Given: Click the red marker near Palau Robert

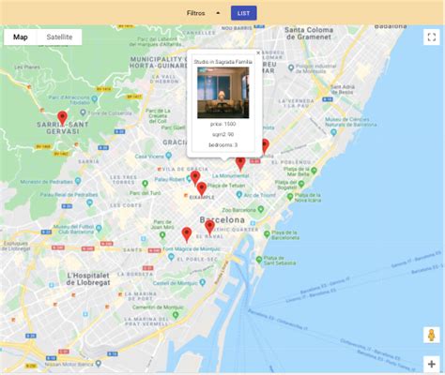Looking at the screenshot, I should 195,178.
